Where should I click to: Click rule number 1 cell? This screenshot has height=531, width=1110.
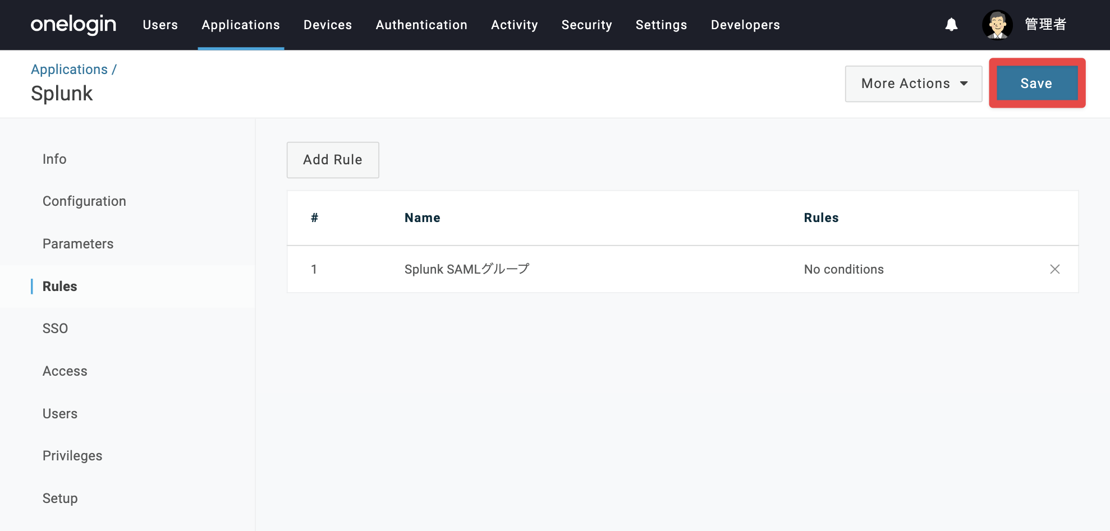pos(314,269)
